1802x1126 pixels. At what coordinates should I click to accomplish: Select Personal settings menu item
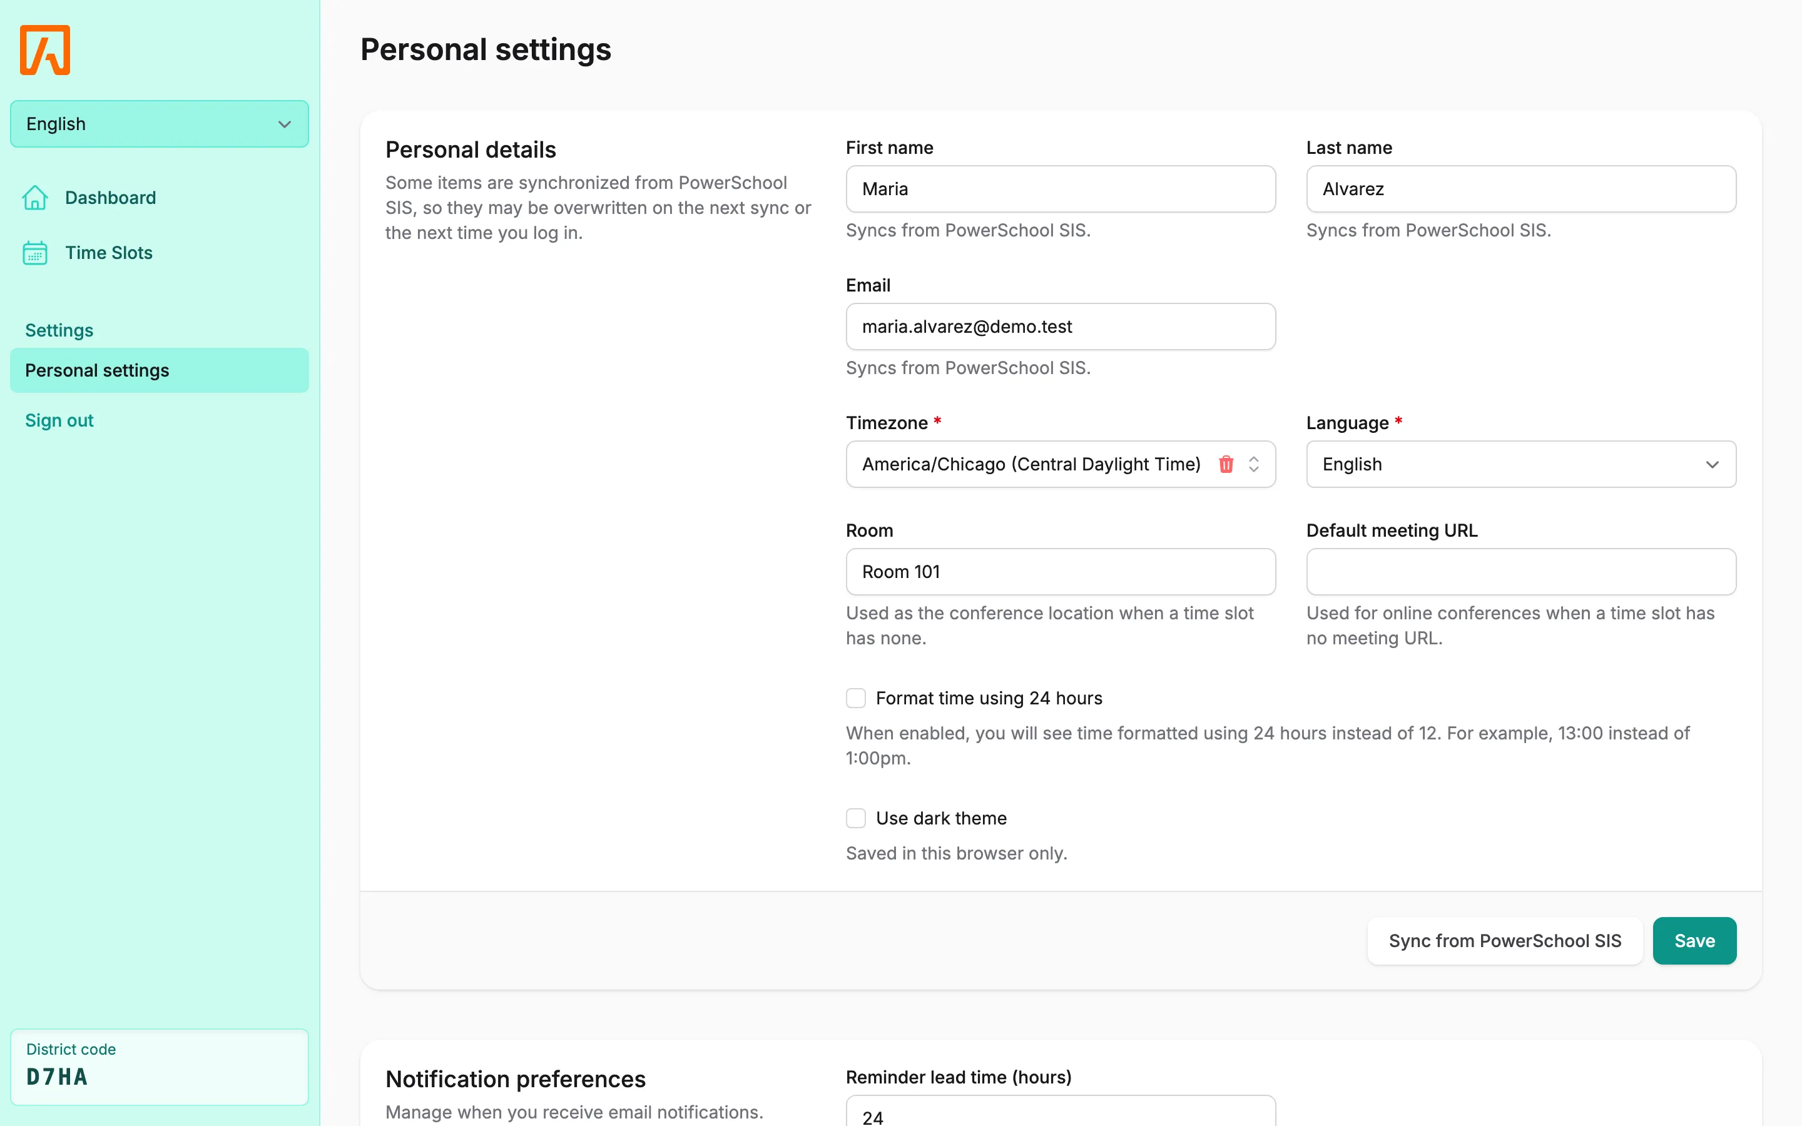tap(160, 370)
